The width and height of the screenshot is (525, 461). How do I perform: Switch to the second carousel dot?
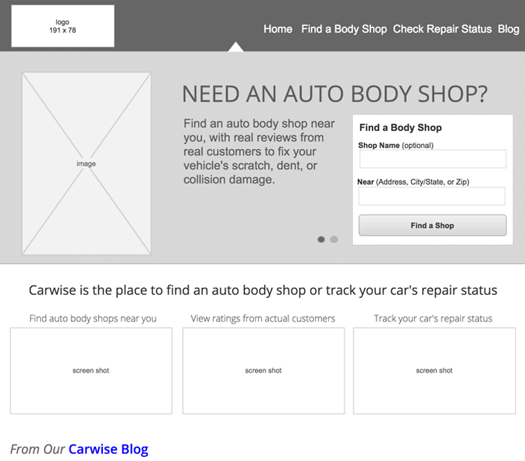[334, 239]
